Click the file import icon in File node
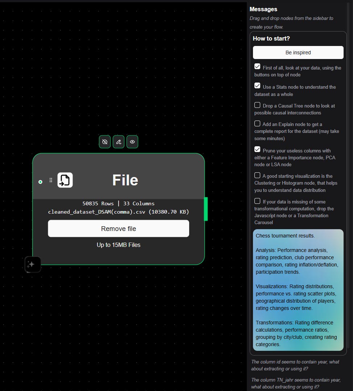This screenshot has width=353, height=391. [x=65, y=180]
